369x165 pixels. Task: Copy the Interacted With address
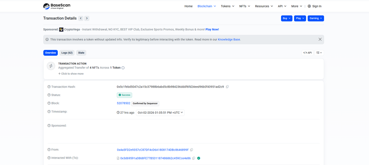point(194,158)
